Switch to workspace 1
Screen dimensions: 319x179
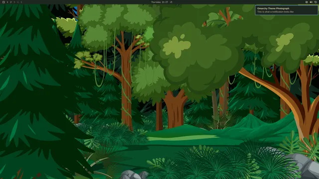point(7,2)
